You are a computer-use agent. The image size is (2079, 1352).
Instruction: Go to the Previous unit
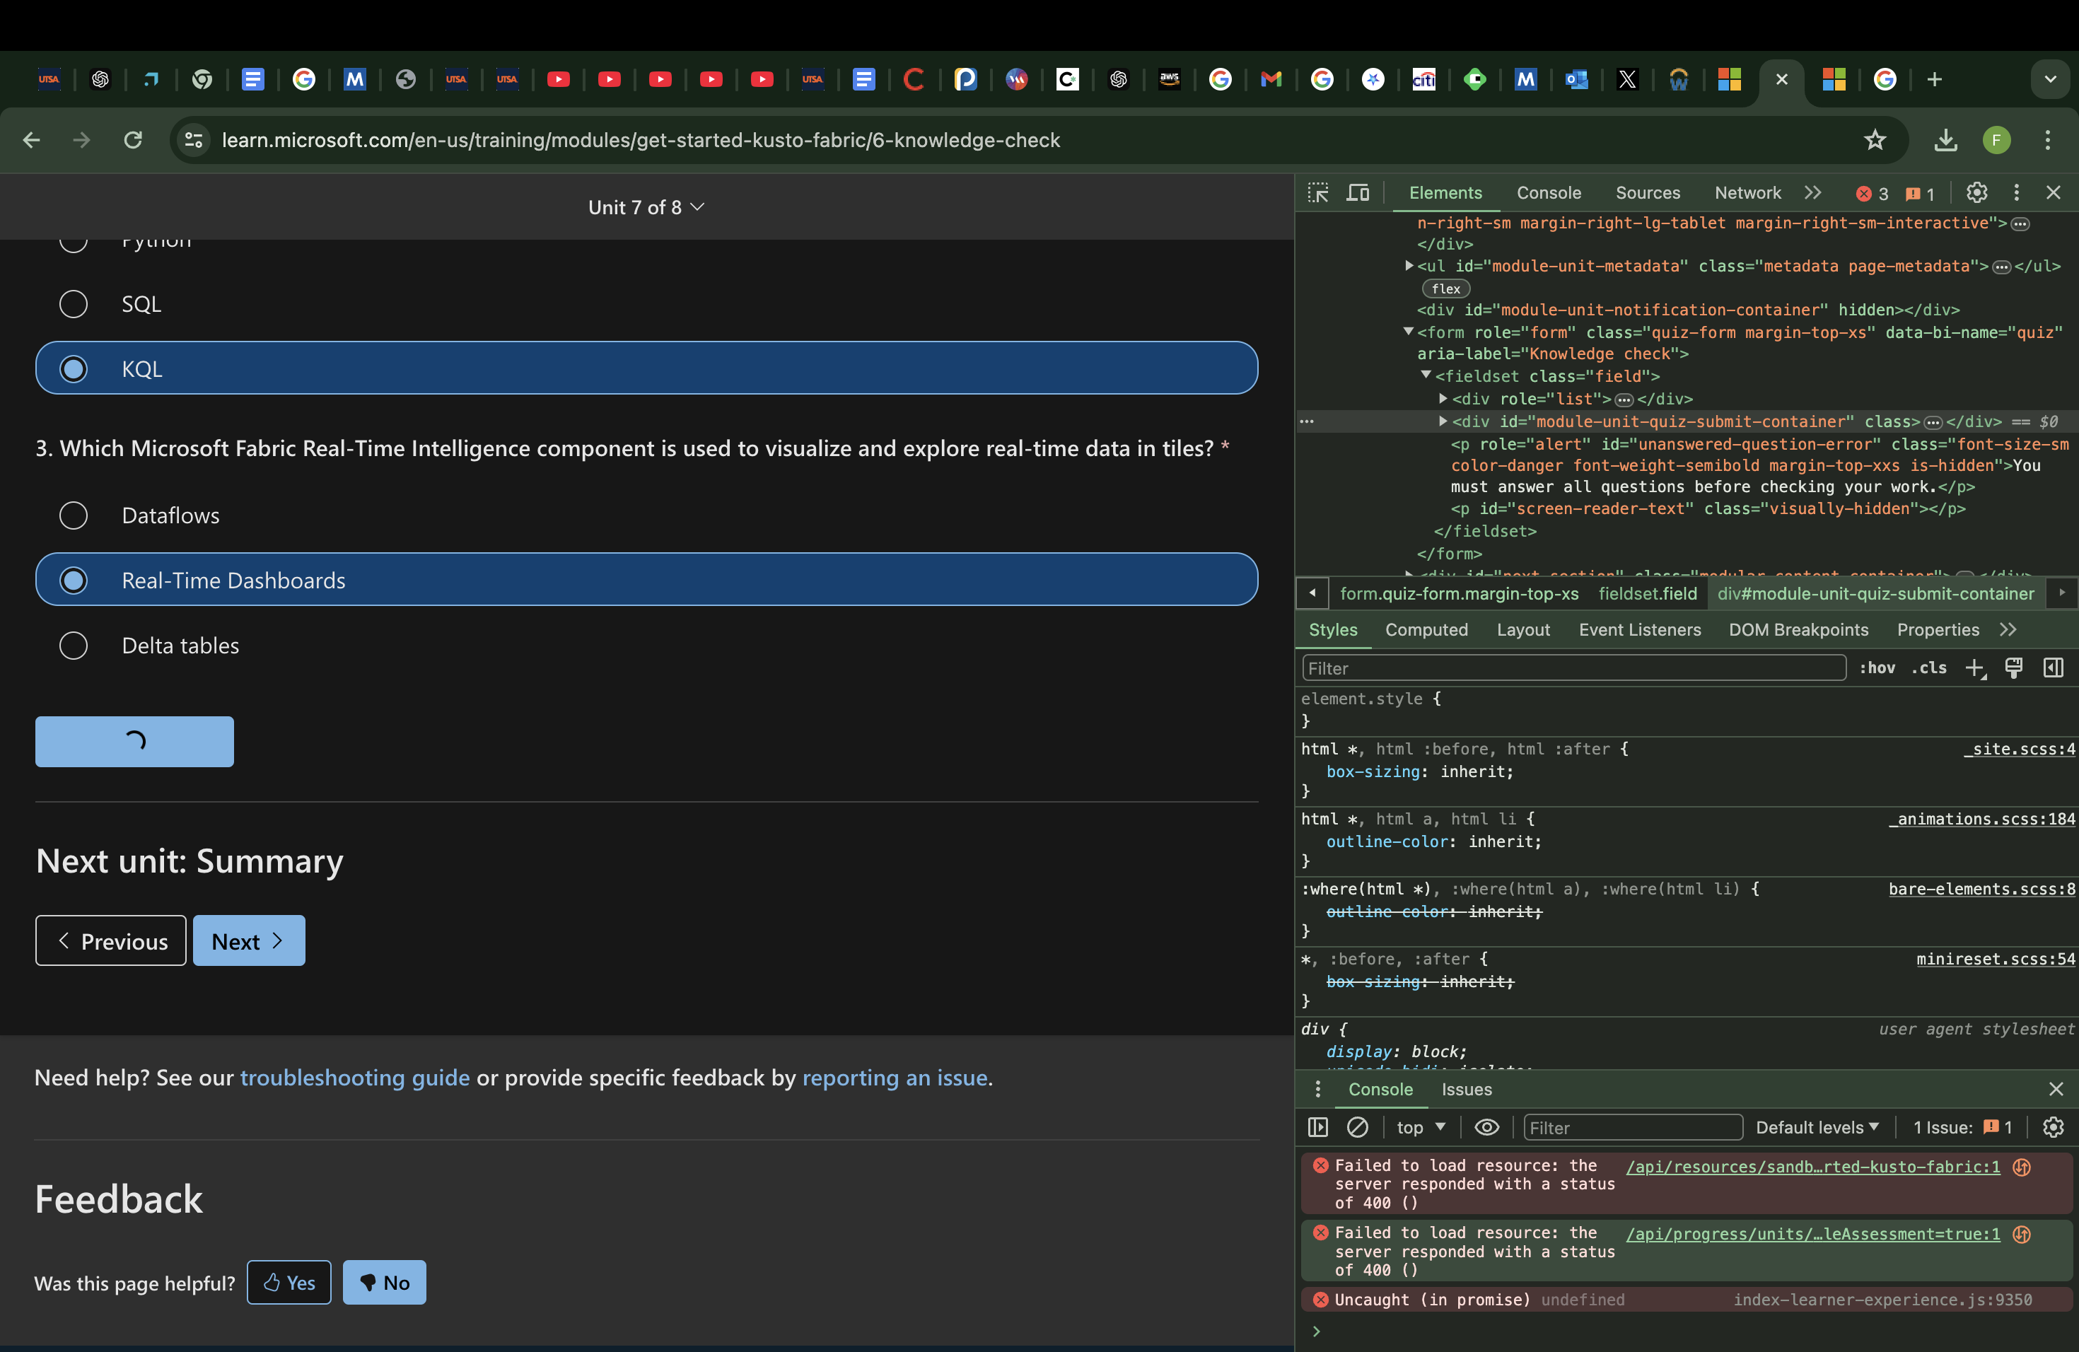pyautogui.click(x=111, y=940)
